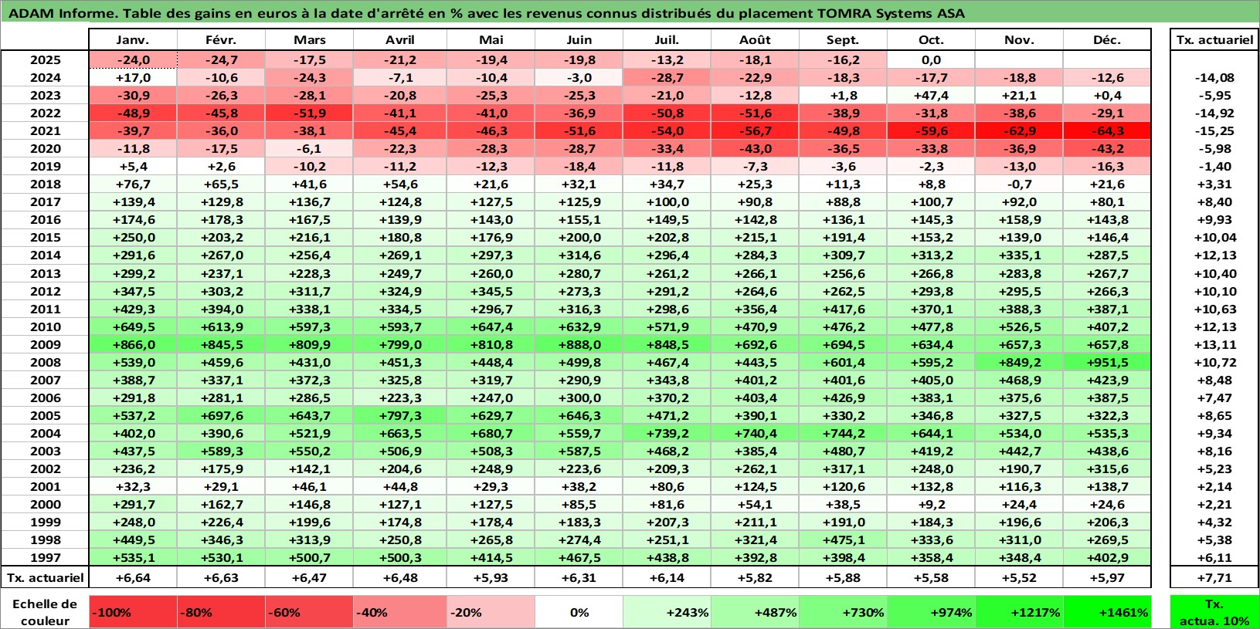Click the +487% color scale swatch
The height and width of the screenshot is (629, 1260).
pos(755,612)
